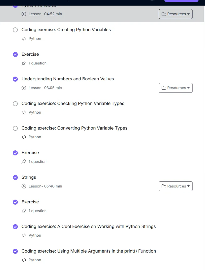205x270 pixels.
Task: Click play icon beside Lesson 03:05 min
Action: (24, 88)
